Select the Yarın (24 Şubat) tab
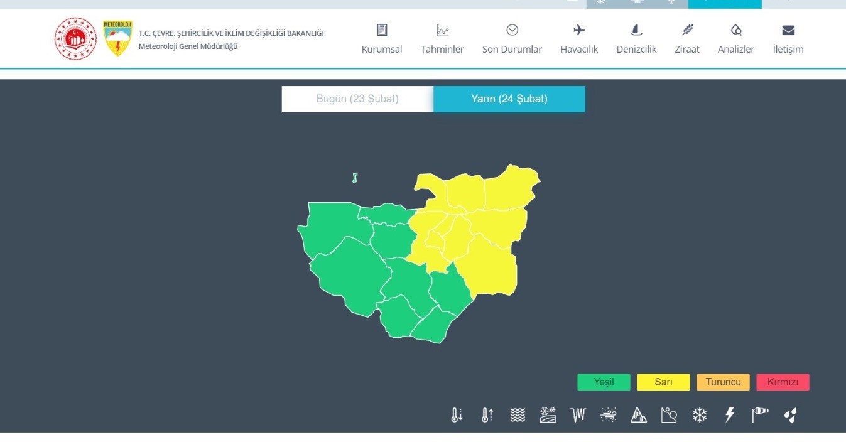Screen dimensions: 846x442 [x=509, y=99]
